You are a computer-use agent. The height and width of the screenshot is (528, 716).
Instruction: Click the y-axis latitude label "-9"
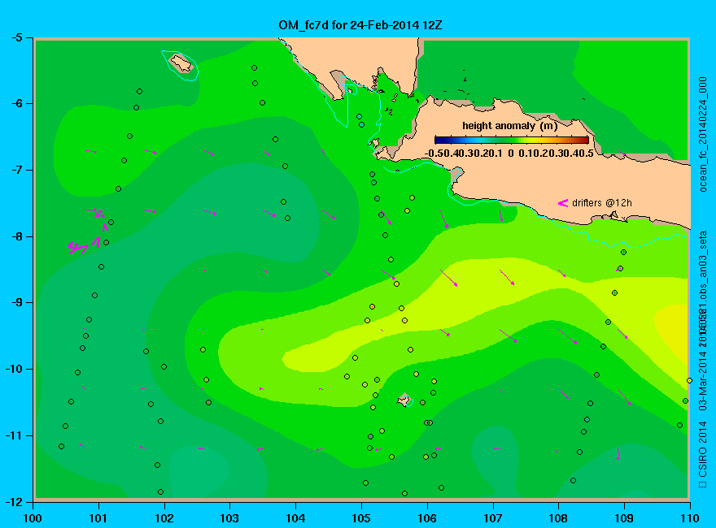pyautogui.click(x=17, y=302)
